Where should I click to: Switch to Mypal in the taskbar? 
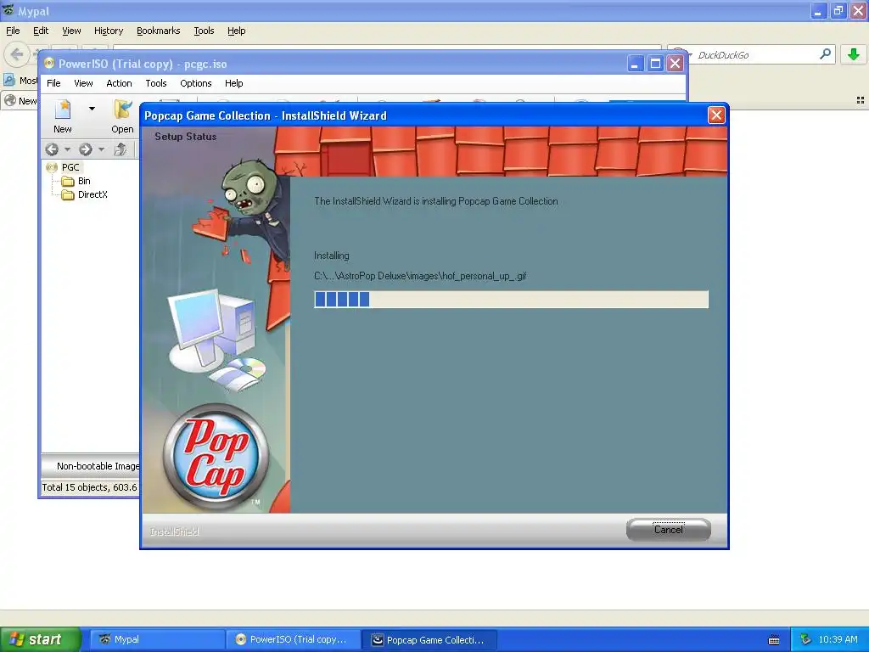157,639
